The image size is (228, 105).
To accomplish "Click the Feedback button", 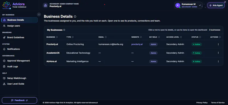I will pyautogui.click(x=19, y=100).
